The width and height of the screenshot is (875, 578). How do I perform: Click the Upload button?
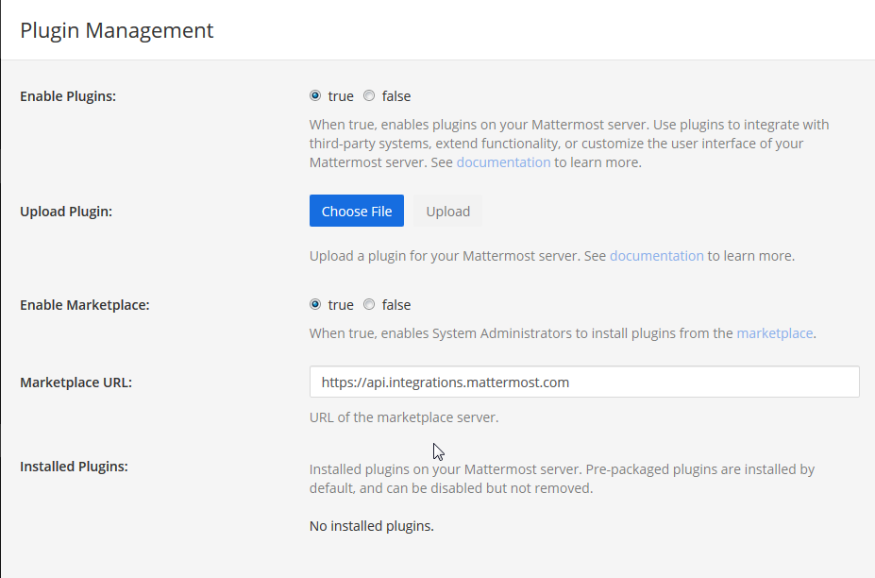click(x=448, y=211)
